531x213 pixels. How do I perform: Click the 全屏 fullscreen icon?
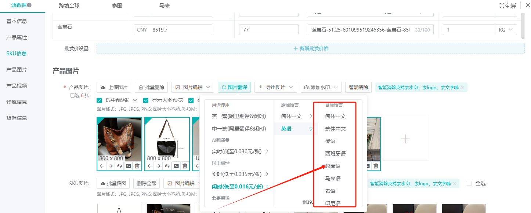[x=502, y=5]
